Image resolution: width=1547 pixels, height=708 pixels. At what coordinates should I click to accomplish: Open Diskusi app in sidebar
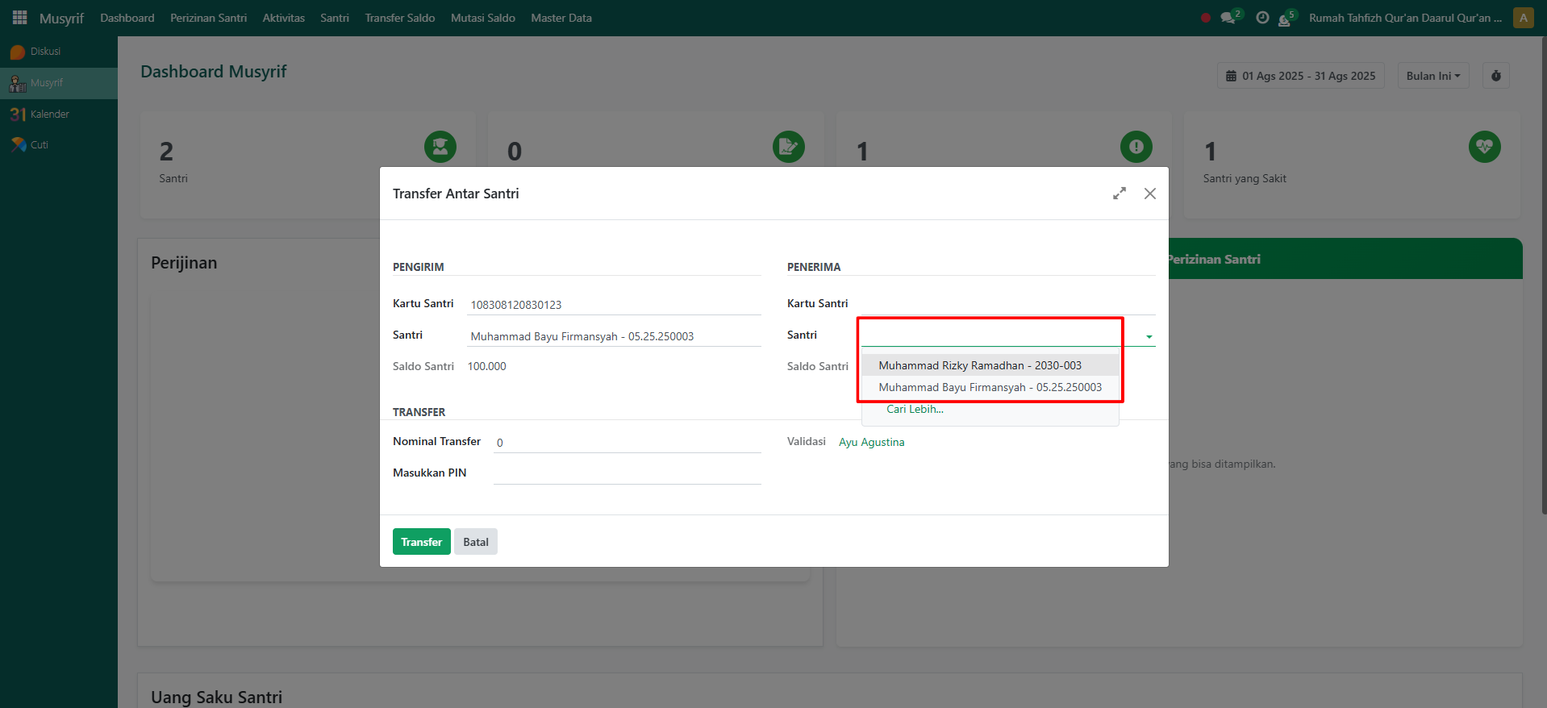pos(45,52)
